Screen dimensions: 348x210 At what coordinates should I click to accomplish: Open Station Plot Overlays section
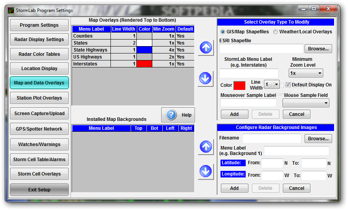tap(39, 98)
